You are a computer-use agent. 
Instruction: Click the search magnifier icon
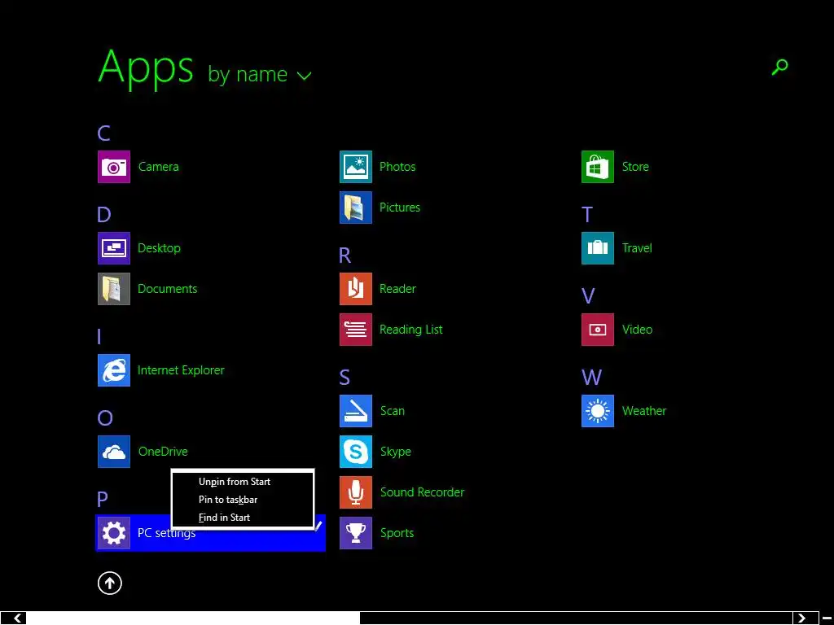[x=779, y=67]
